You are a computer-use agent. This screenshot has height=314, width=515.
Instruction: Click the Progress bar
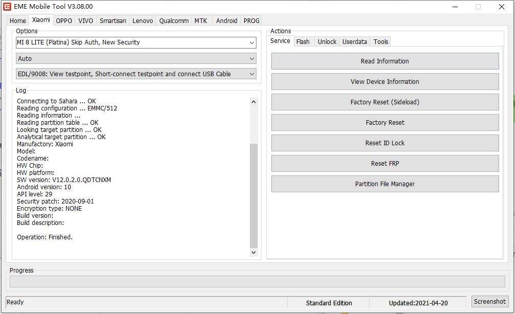pos(257,281)
